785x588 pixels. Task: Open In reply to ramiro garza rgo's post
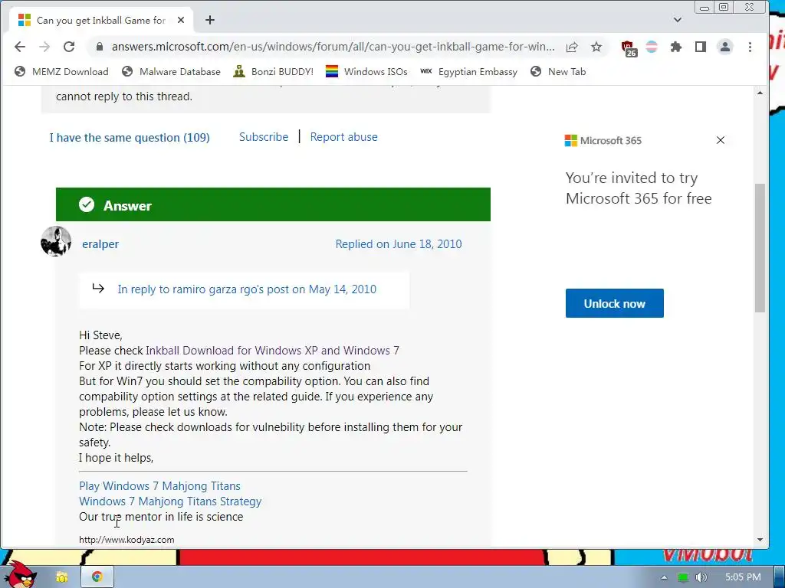pos(247,289)
